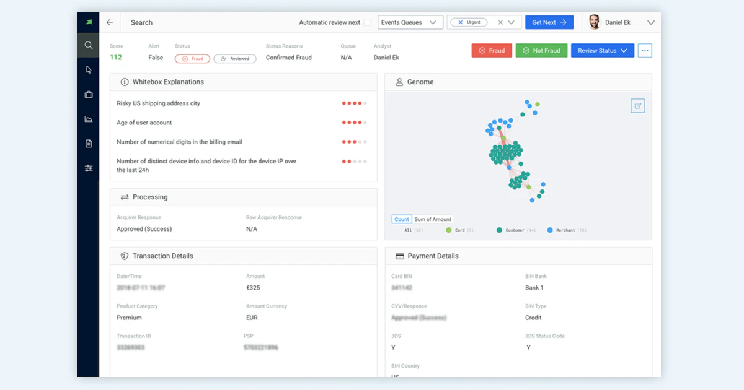Select the Search icon in sidebar
Viewport: 744px width, 390px height.
(88, 45)
